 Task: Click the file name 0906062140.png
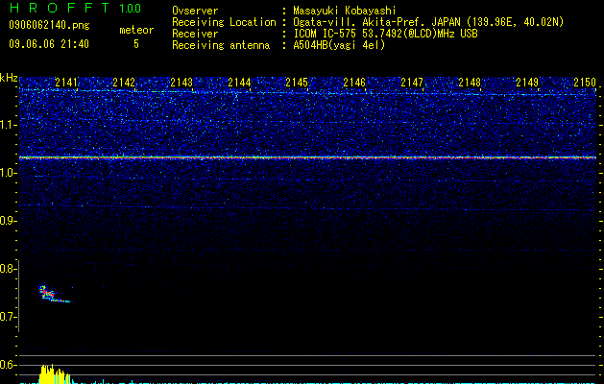pyautogui.click(x=49, y=25)
